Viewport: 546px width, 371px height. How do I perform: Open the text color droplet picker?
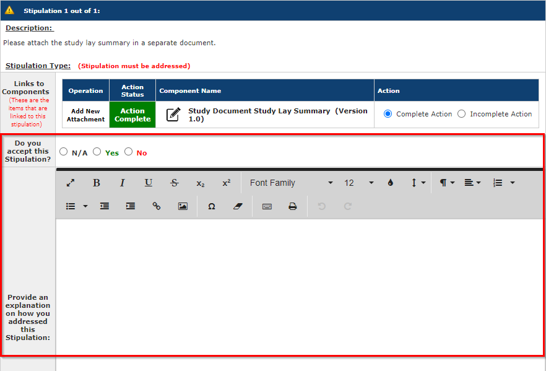(x=391, y=183)
